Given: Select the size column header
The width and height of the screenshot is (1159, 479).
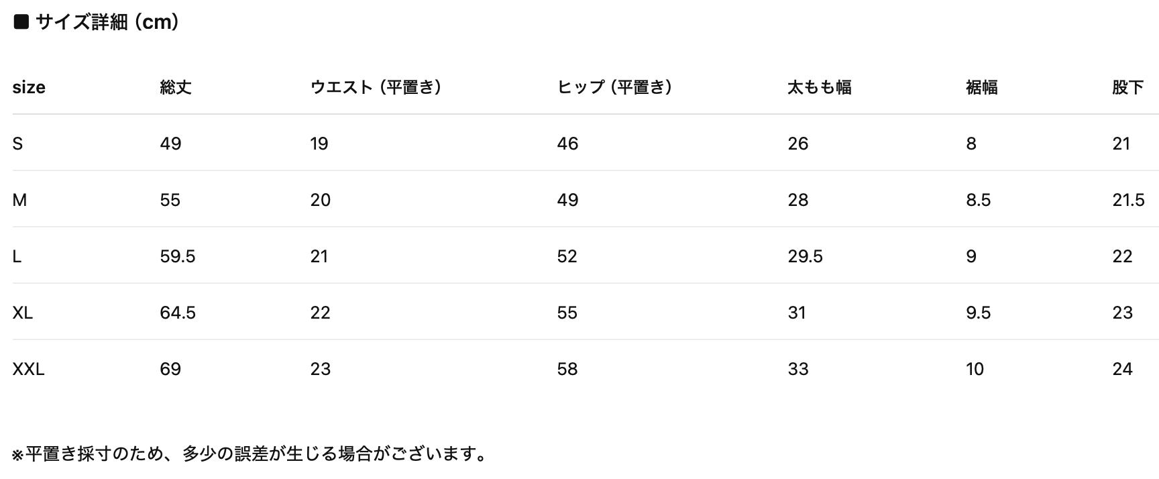Looking at the screenshot, I should pos(29,87).
